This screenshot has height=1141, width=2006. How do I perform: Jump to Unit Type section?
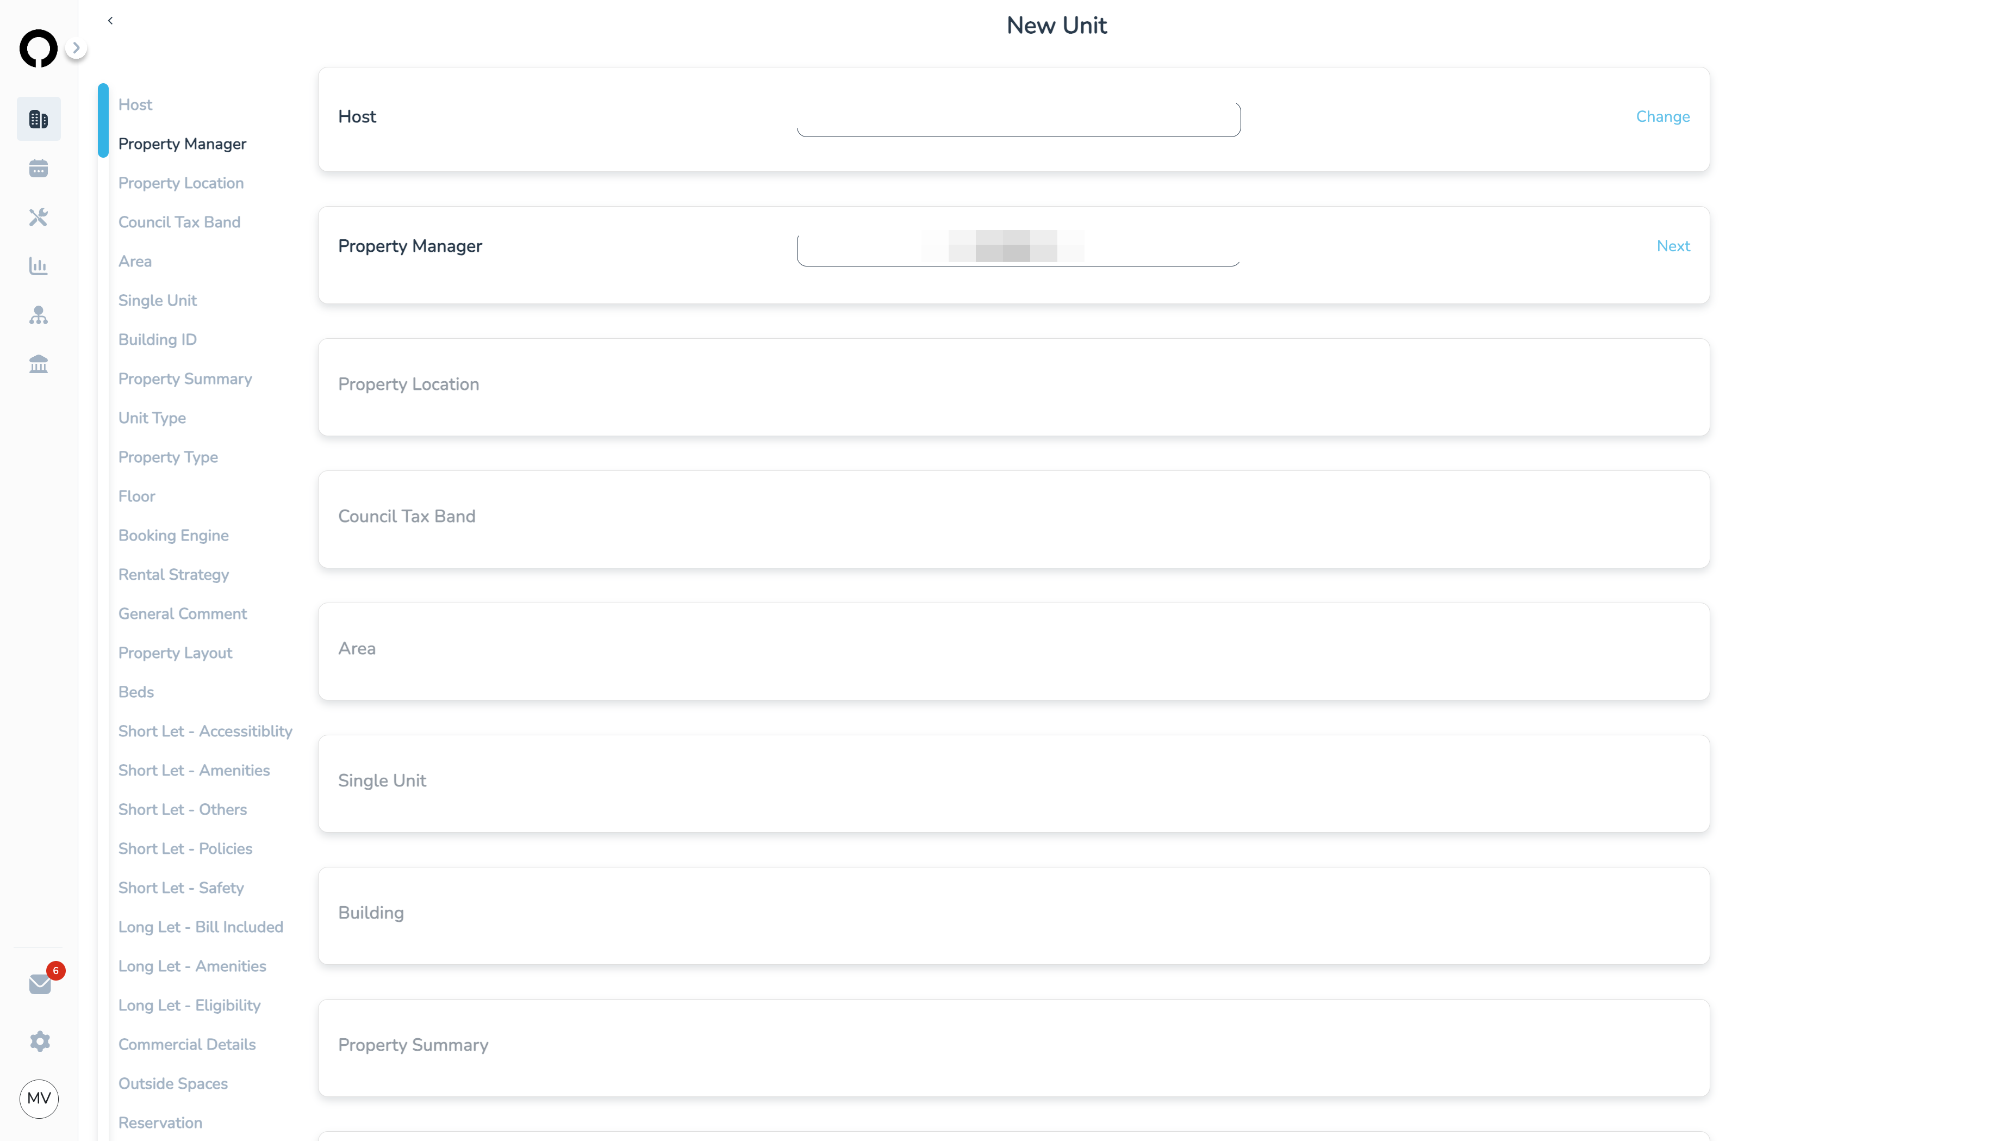(x=152, y=418)
